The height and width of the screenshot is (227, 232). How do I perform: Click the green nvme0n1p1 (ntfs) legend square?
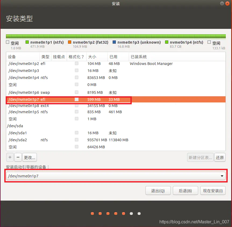pyautogui.click(x=27, y=42)
